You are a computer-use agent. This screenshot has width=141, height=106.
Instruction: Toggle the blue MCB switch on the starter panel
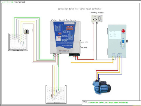click(123, 42)
